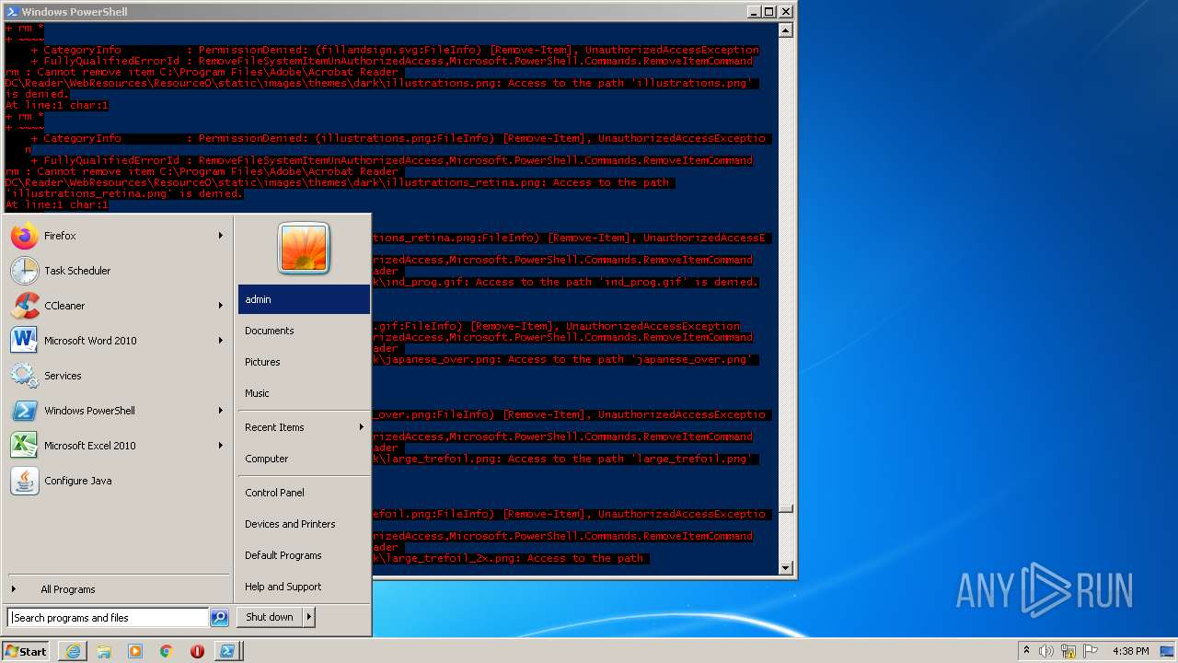
Task: Open Configure Java entry
Action: coord(117,481)
